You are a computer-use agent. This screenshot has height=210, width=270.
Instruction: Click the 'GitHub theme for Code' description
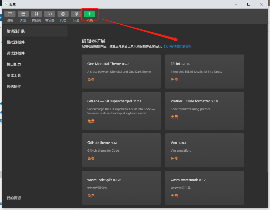pos(103,151)
